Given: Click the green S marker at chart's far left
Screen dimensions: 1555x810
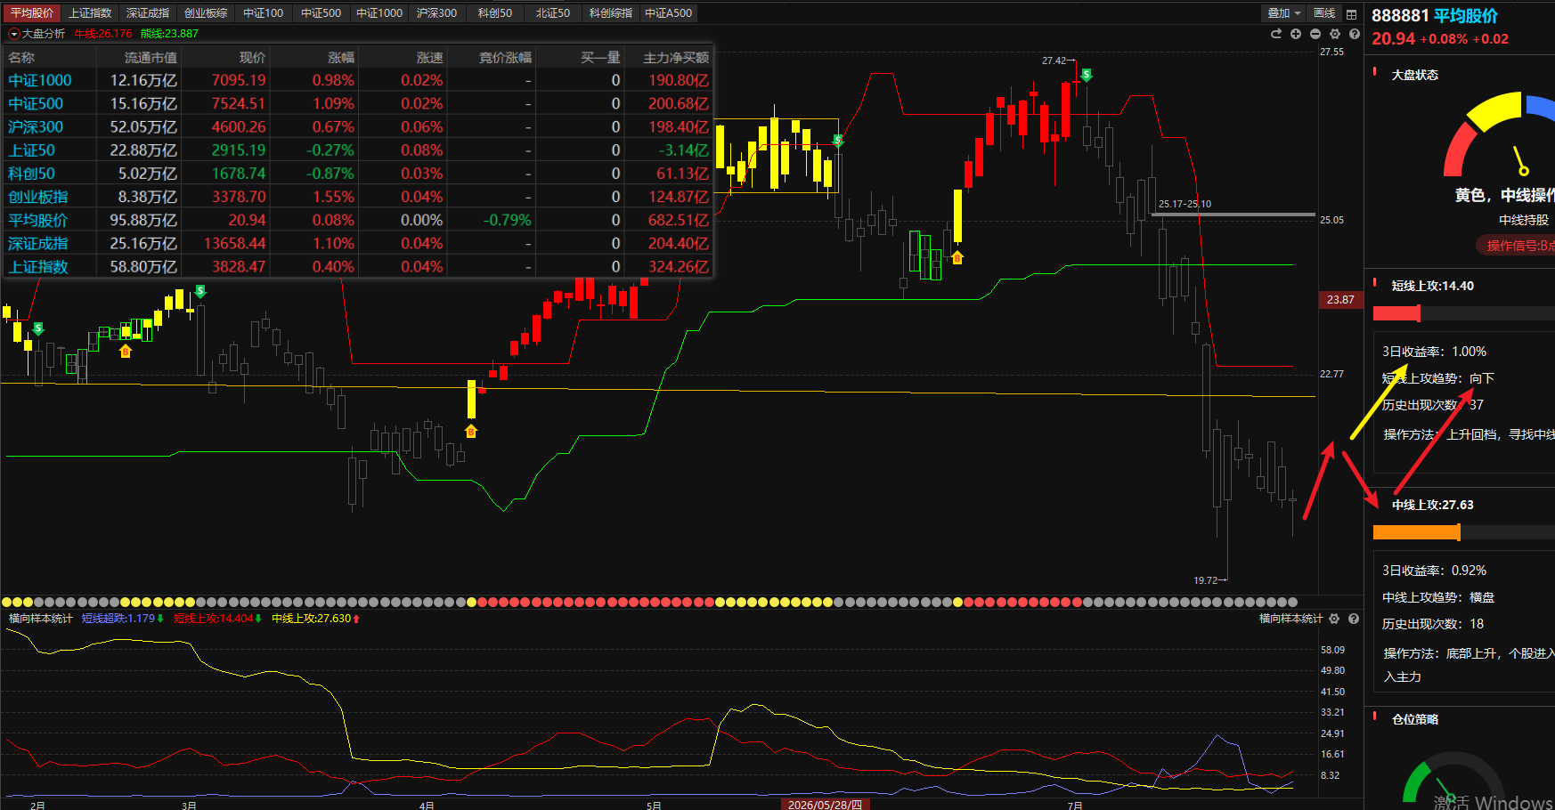Looking at the screenshot, I should tap(38, 328).
